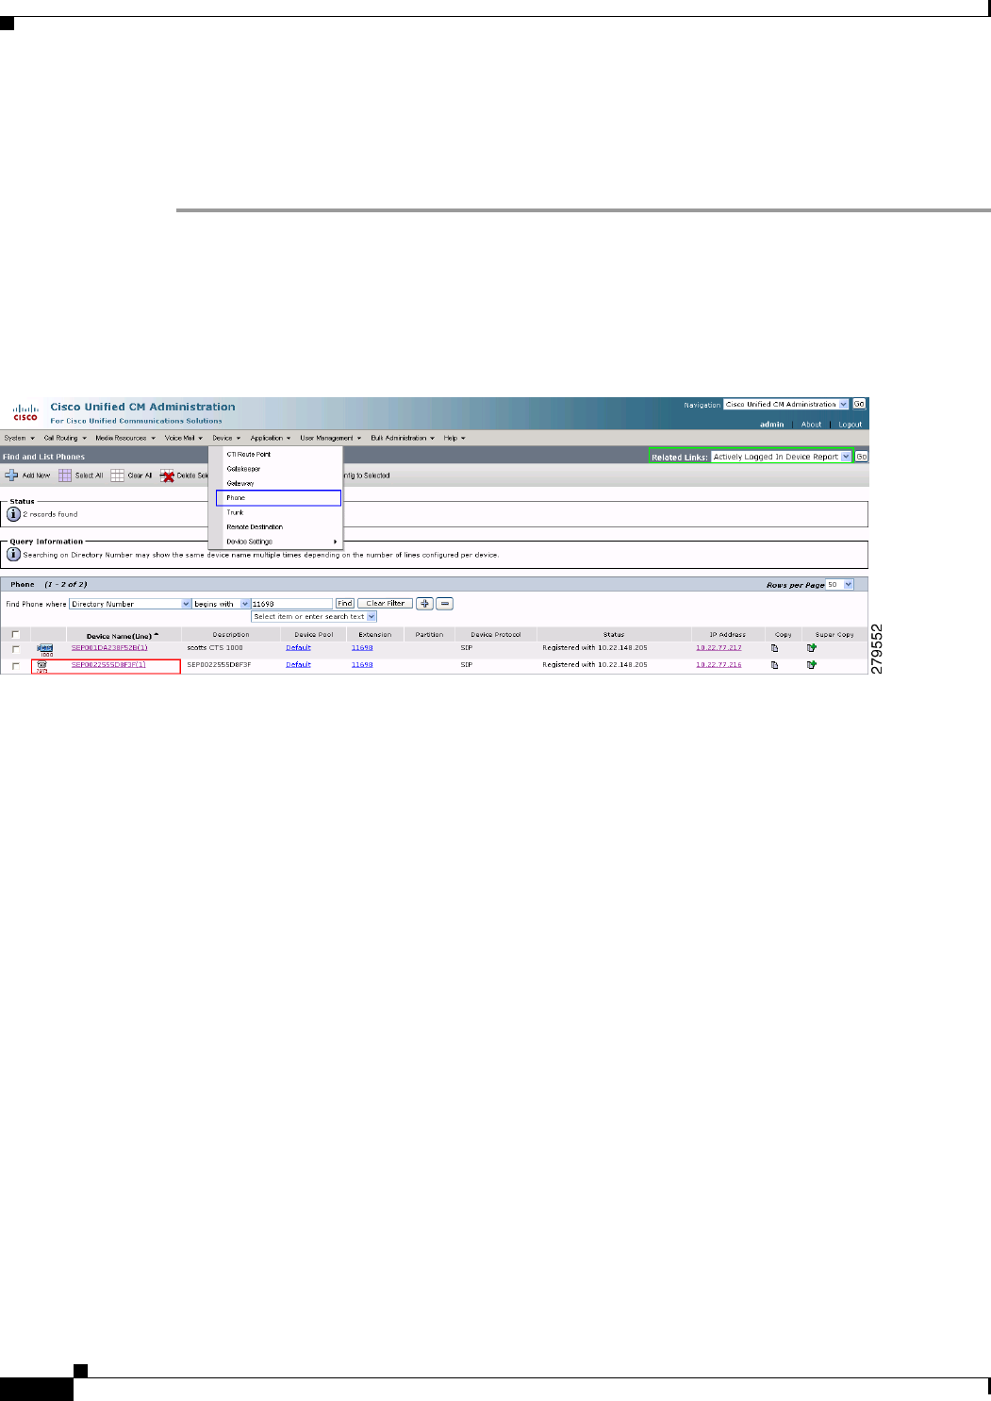
Task: Check the box for SEP0022555D8F3F row
Action: [x=15, y=666]
